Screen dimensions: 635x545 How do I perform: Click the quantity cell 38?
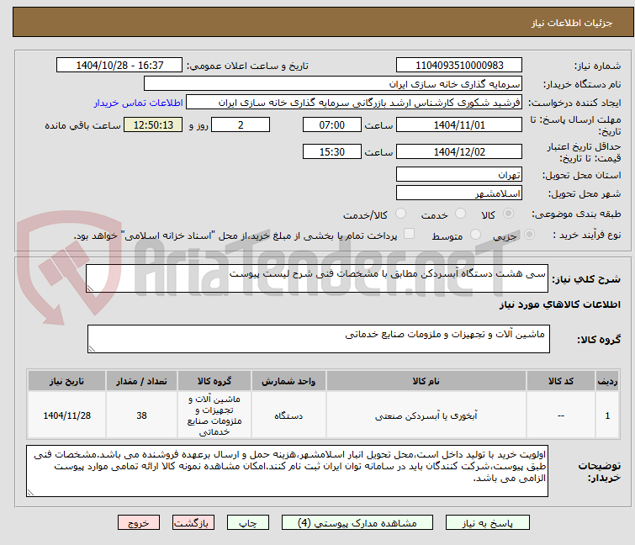(141, 415)
